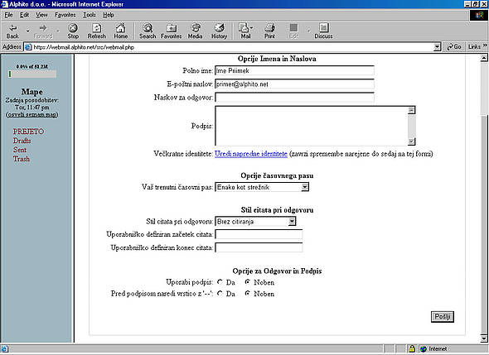Refresh the page via Refresh icon
This screenshot has width=489, height=355.
click(97, 31)
